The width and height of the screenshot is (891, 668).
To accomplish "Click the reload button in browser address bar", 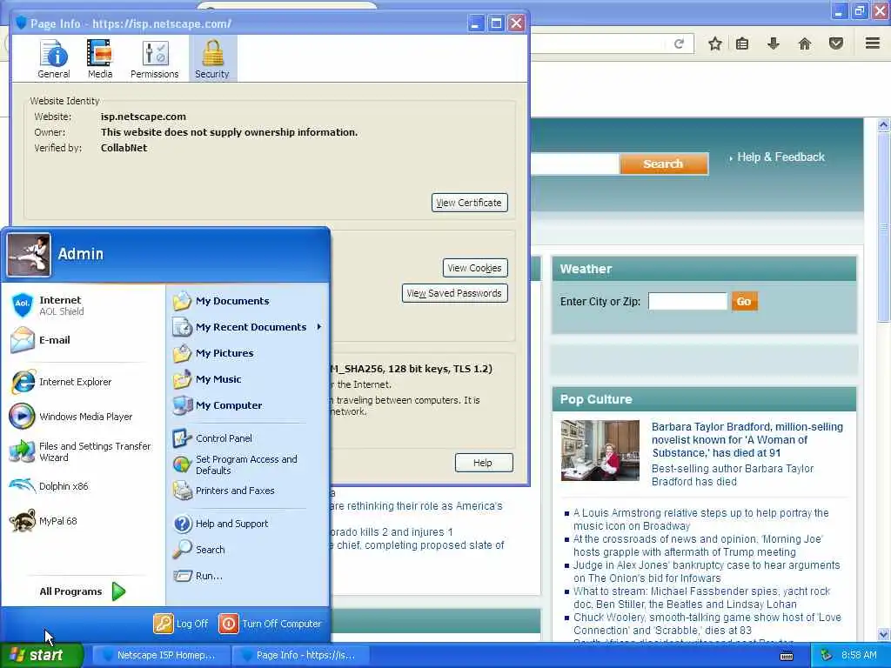I will (679, 43).
